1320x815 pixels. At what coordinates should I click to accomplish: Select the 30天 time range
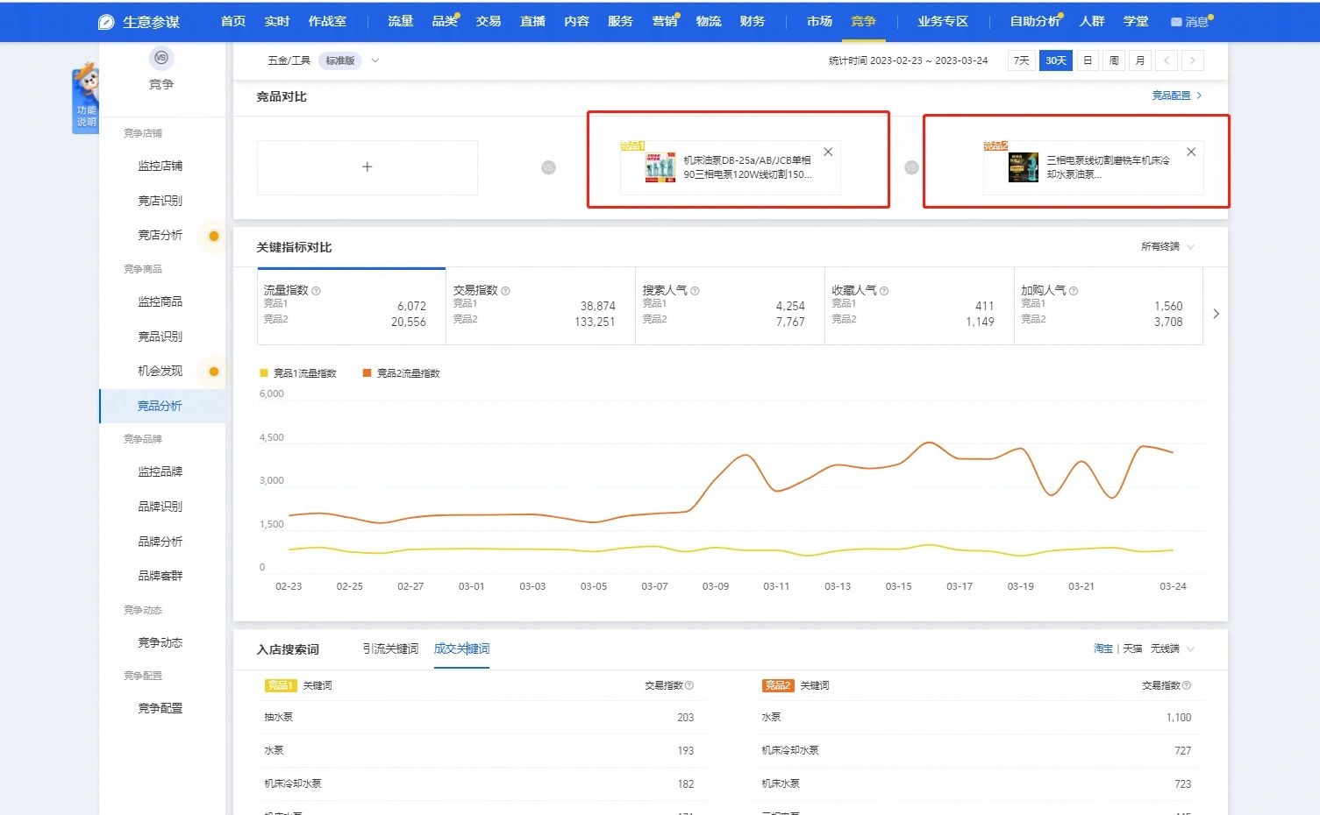tap(1056, 60)
